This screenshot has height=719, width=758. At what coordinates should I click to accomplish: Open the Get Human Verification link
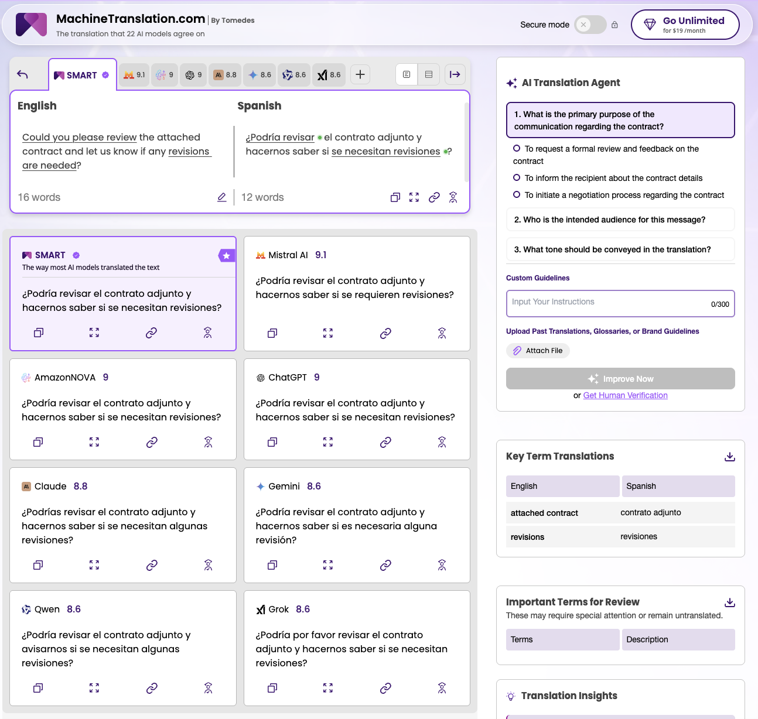625,395
